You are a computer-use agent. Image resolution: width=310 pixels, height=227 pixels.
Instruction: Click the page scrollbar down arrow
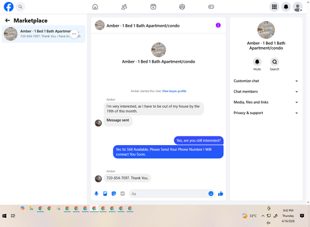[308, 202]
